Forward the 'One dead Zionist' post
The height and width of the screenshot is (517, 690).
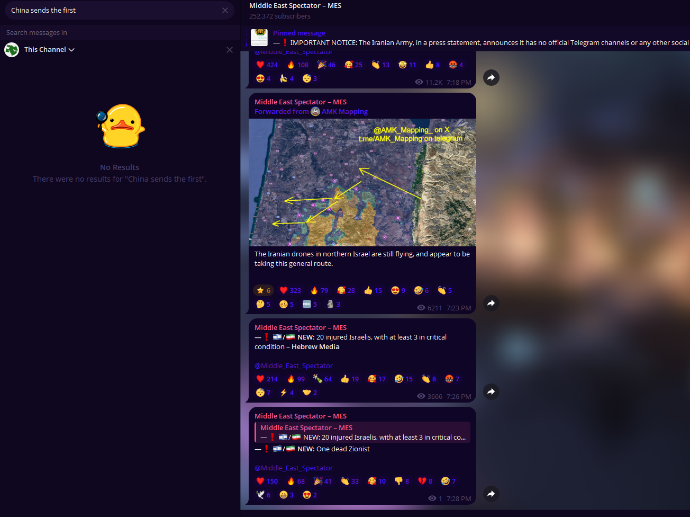tap(491, 494)
